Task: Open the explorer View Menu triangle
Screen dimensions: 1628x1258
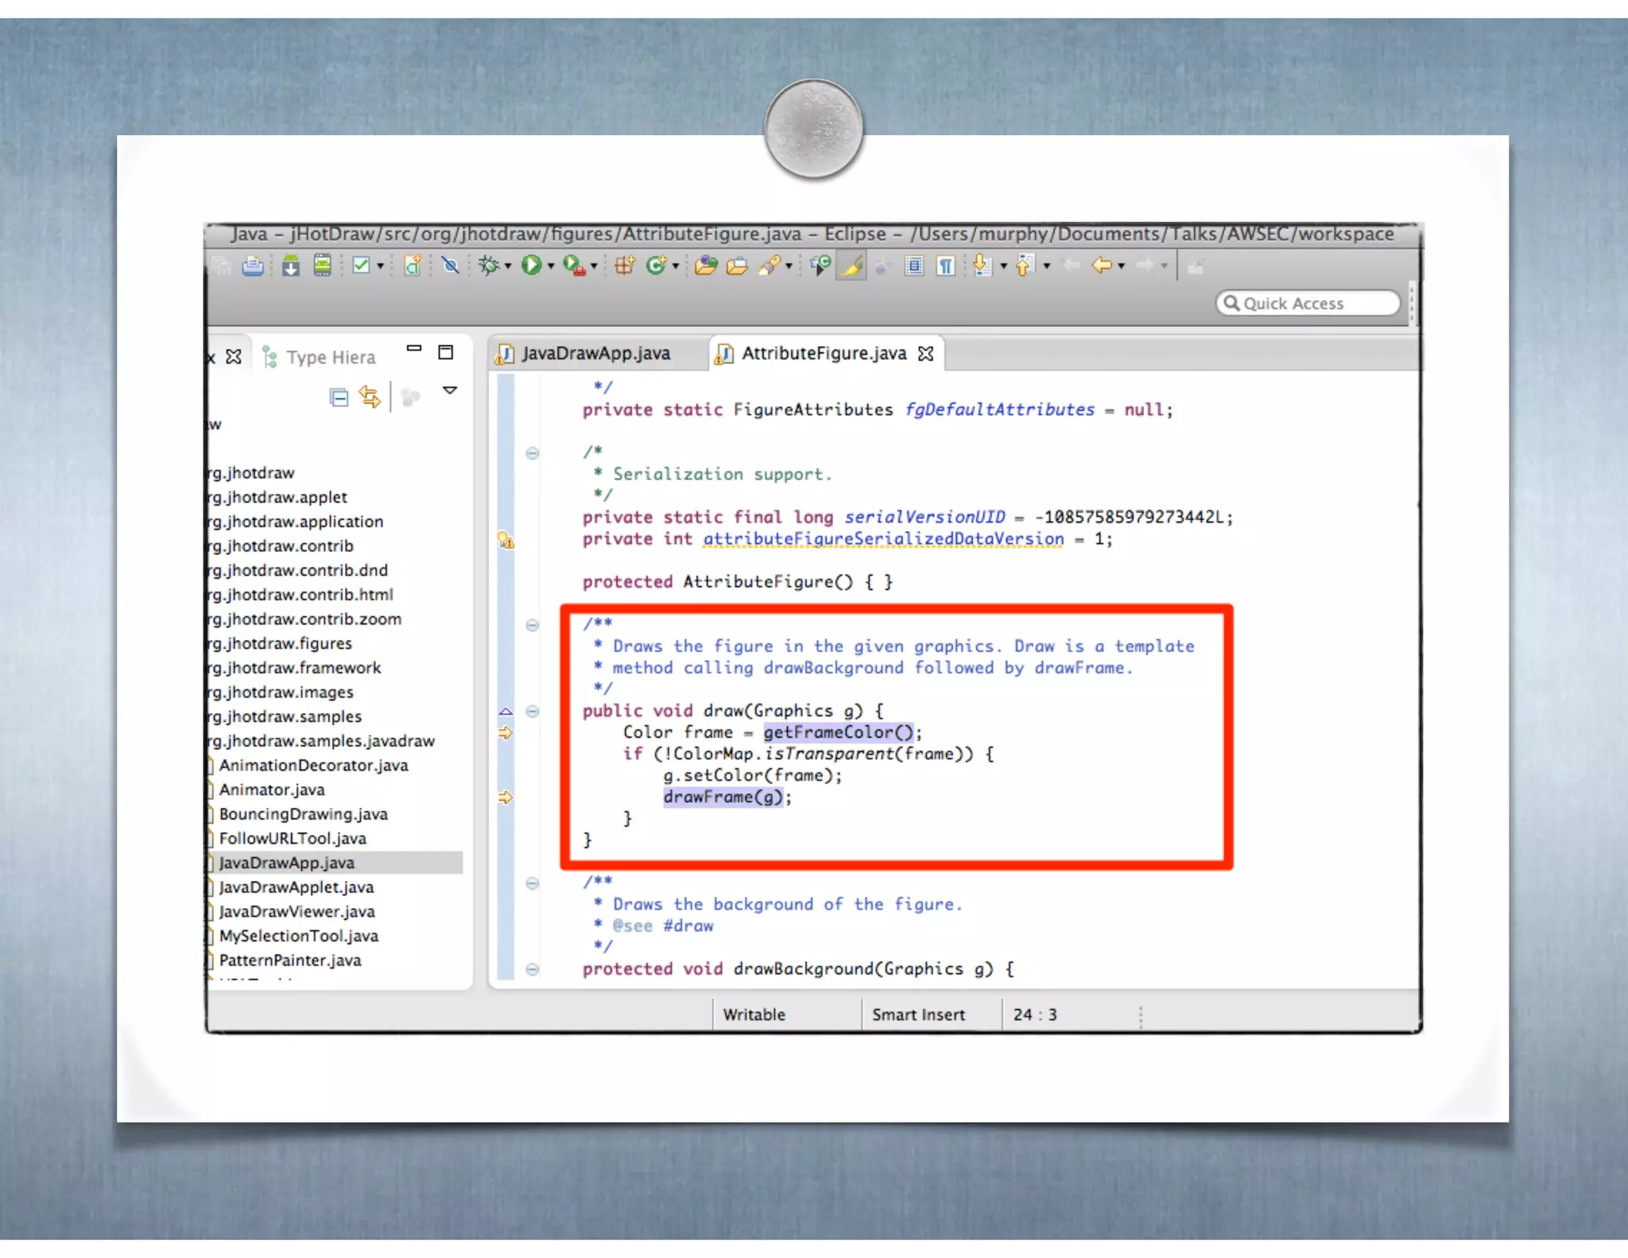Action: [450, 390]
